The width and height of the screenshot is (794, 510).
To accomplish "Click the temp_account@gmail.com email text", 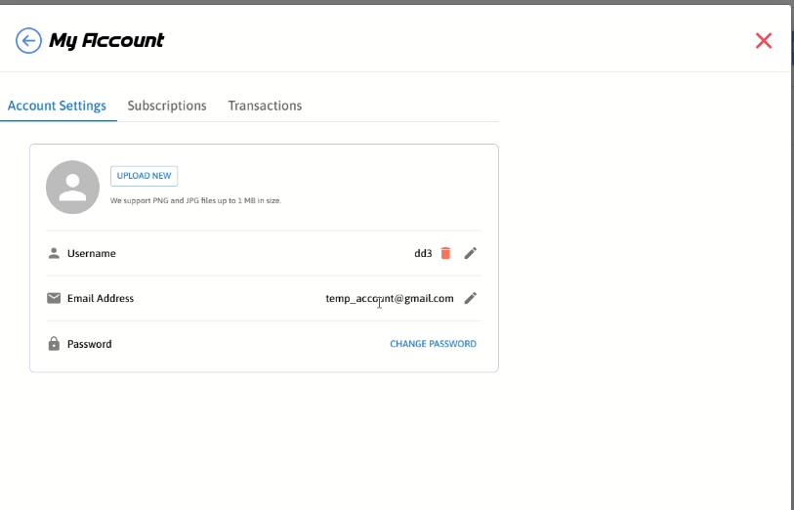I will [x=390, y=298].
